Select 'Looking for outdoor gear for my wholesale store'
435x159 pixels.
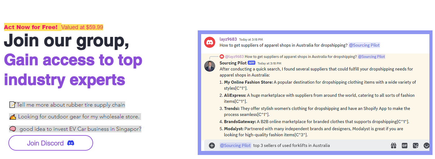pyautogui.click(x=79, y=117)
